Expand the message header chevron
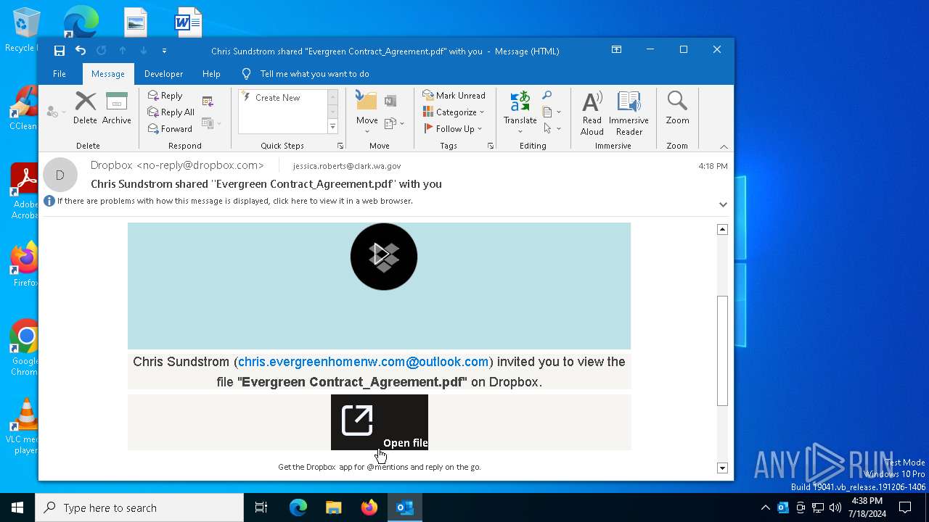The width and height of the screenshot is (929, 522). pyautogui.click(x=723, y=204)
